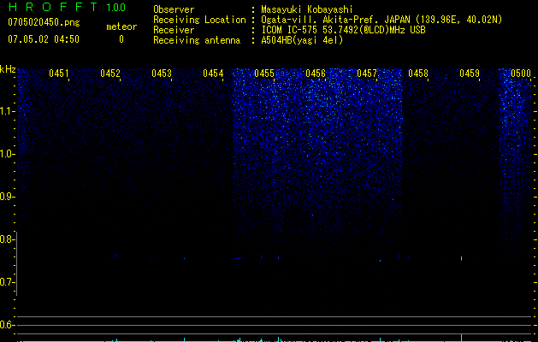This screenshot has height=342, width=538.
Task: Click the 0.7 kHz axis label
Action: coord(7,282)
